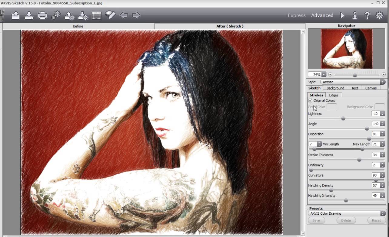Open the Edges tab
Image resolution: width=389 pixels, height=237 pixels.
[x=333, y=95]
